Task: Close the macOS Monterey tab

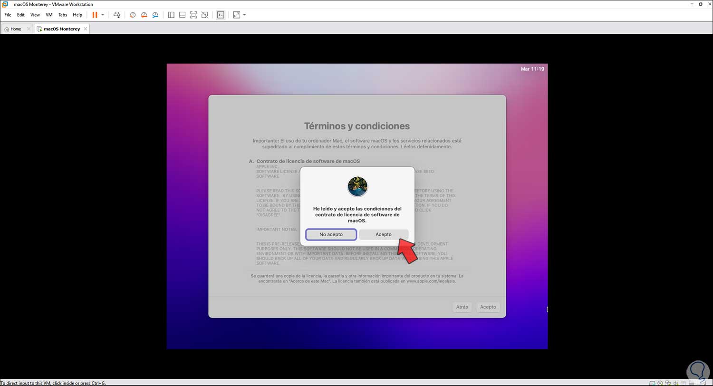Action: click(x=86, y=29)
